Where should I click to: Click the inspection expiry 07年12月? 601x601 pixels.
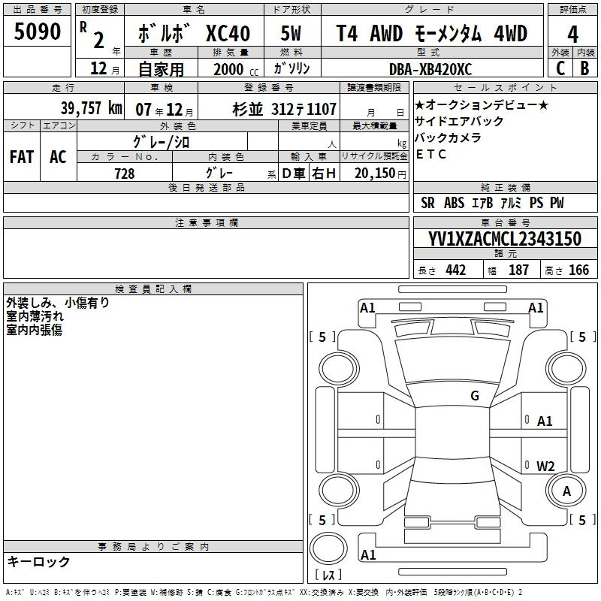[x=165, y=110]
